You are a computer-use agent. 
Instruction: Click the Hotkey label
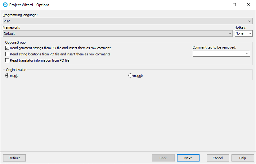coord(240,27)
